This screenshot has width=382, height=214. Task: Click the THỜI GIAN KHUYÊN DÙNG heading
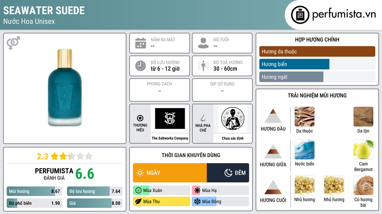click(191, 155)
